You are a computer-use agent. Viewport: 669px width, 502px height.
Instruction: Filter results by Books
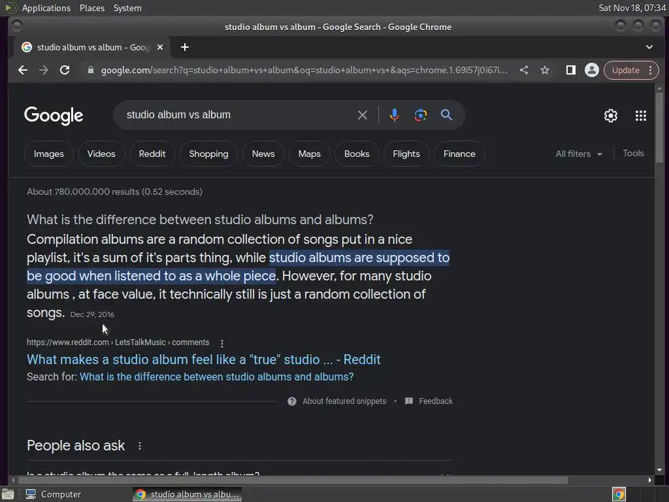tap(357, 154)
